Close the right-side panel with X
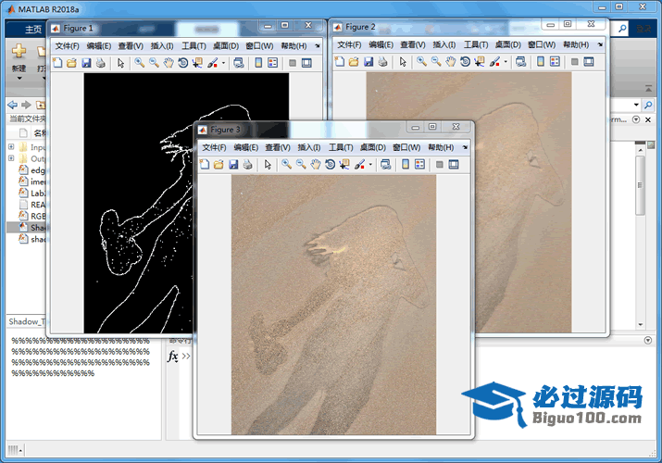Viewport: 662px width, 463px height. [x=648, y=119]
